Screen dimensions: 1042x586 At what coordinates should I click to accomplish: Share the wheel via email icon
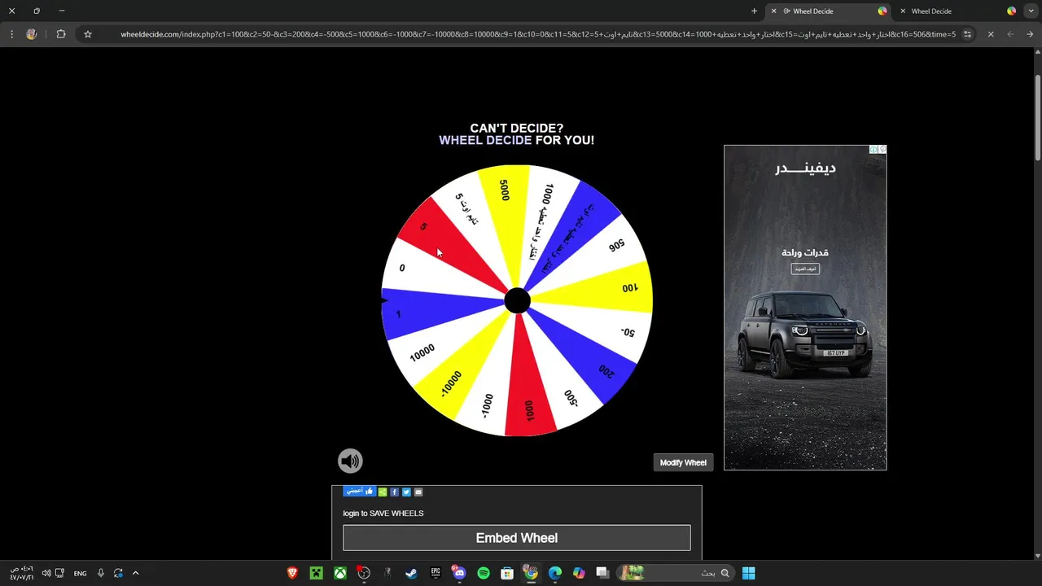[418, 492]
